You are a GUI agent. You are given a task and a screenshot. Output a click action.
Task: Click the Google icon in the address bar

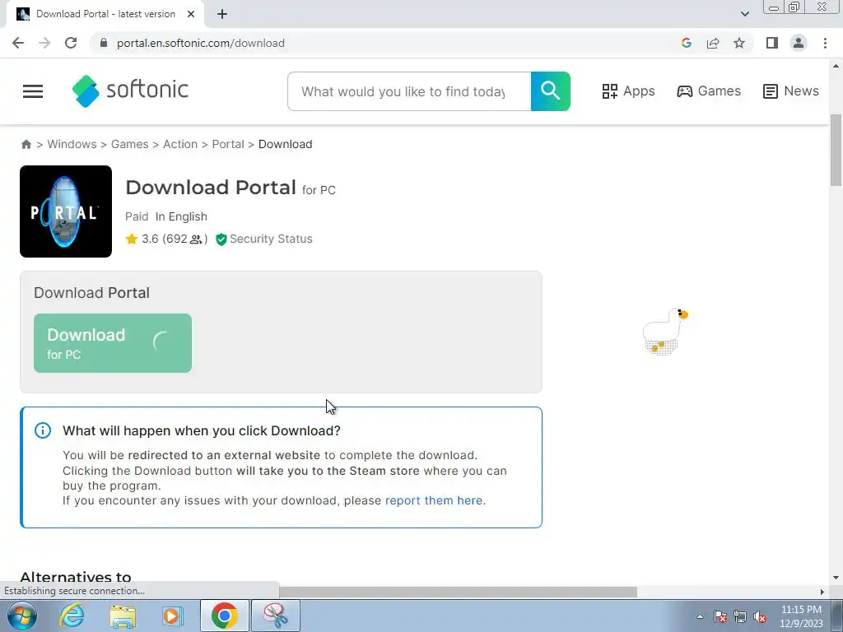coord(686,43)
